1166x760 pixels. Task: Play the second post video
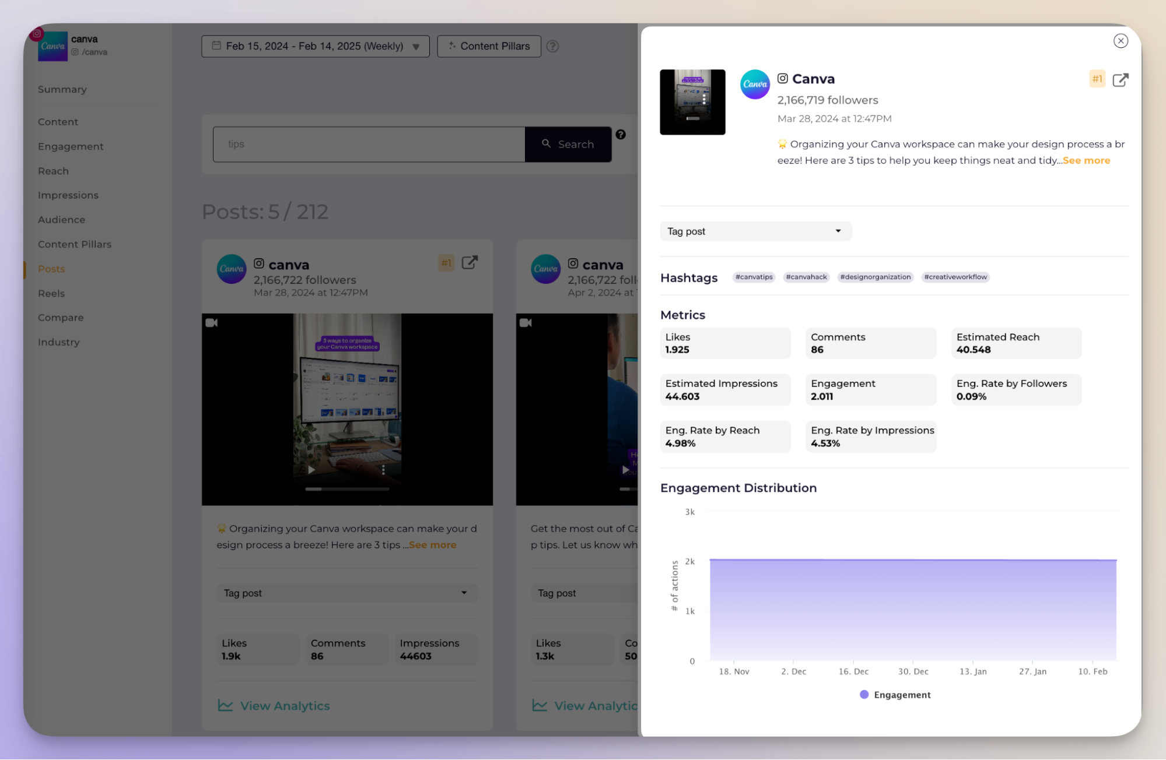coord(625,470)
